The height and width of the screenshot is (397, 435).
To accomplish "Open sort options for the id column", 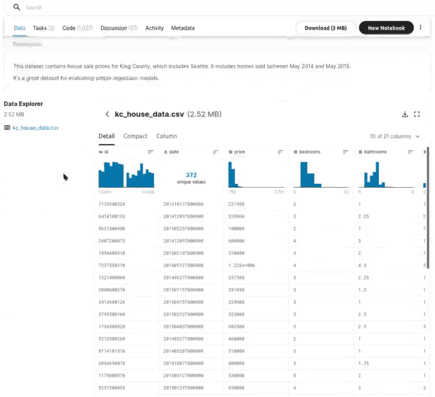I will tap(150, 152).
